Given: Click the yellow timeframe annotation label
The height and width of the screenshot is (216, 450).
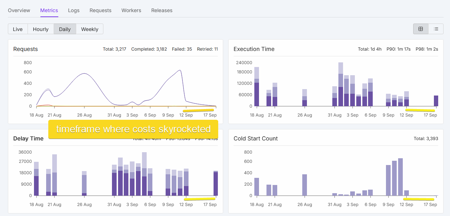Looking at the screenshot, I should point(133,129).
